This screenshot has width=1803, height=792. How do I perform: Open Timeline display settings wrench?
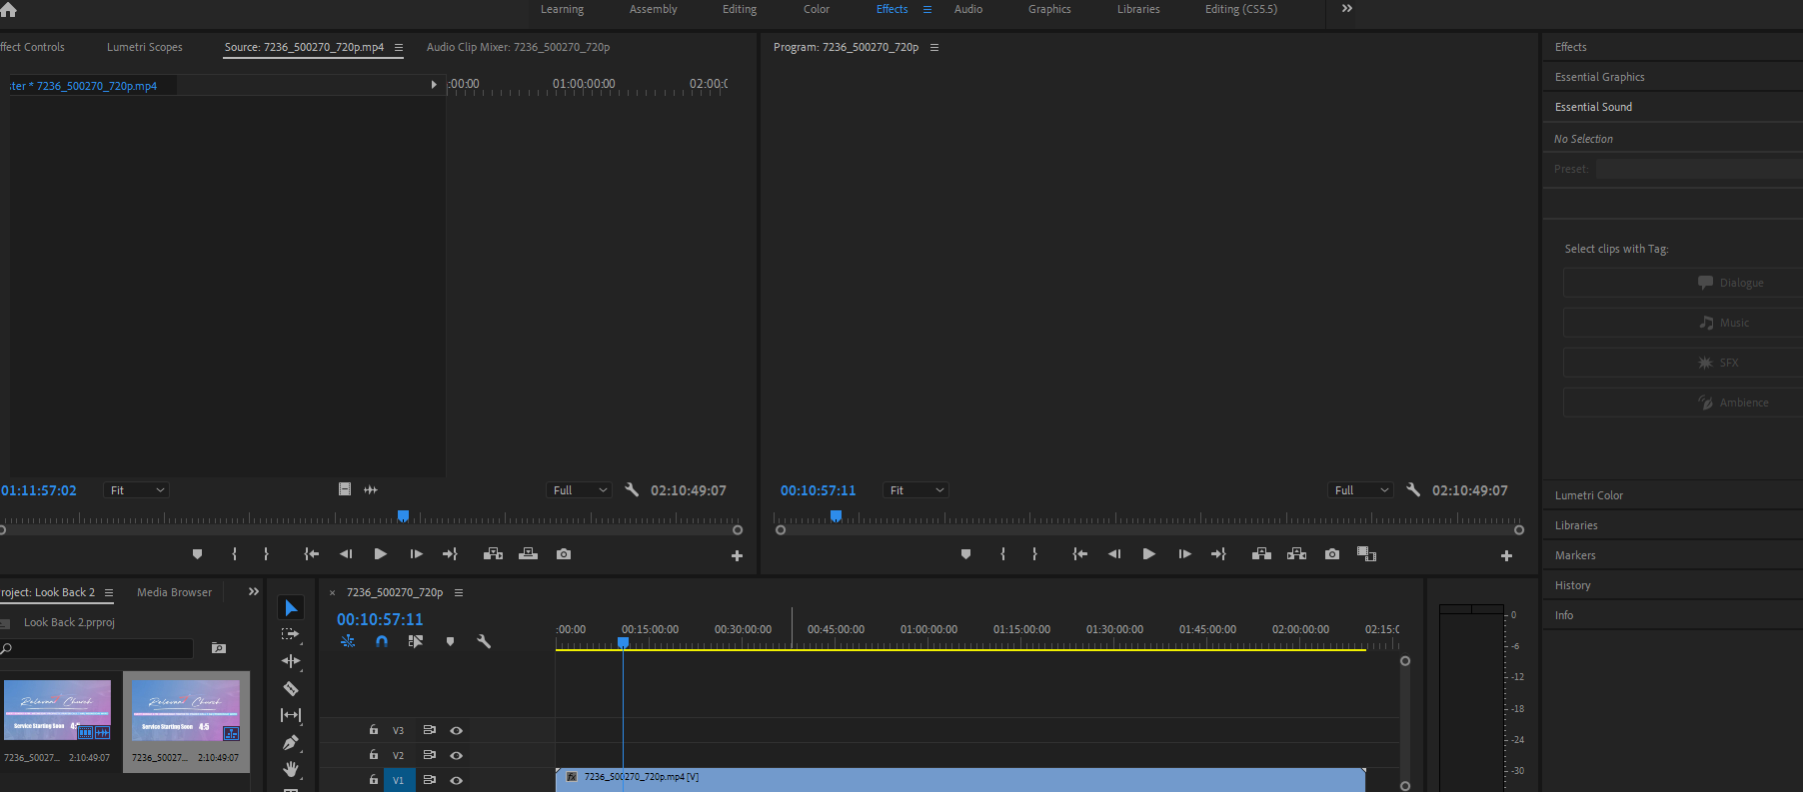[484, 641]
